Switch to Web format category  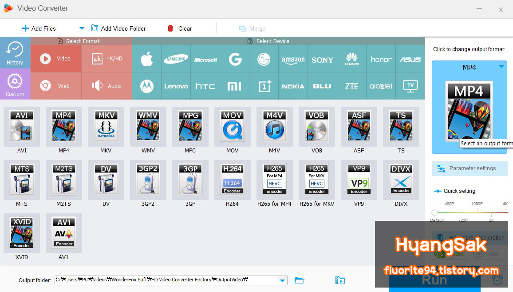click(56, 86)
